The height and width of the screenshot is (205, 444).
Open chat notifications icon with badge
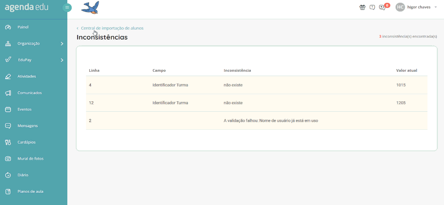382,7
